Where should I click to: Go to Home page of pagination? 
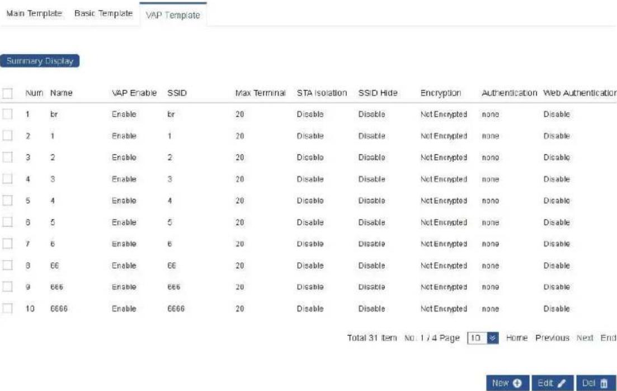[517, 338]
